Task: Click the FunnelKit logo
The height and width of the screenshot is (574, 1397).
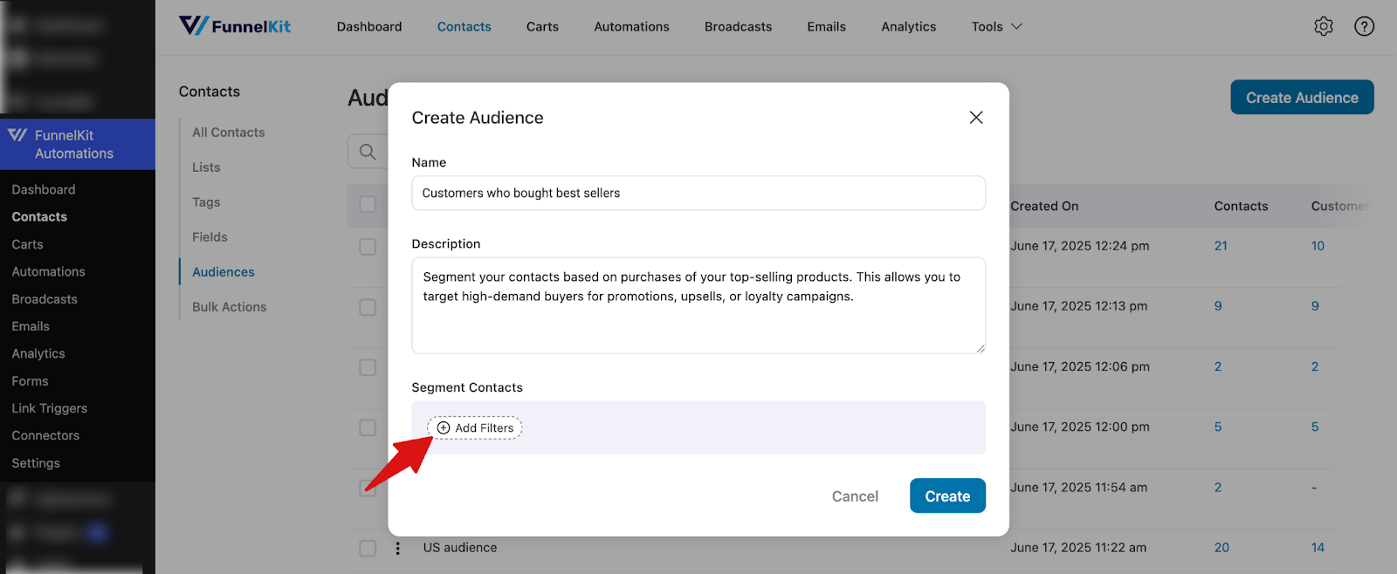Action: coord(235,26)
